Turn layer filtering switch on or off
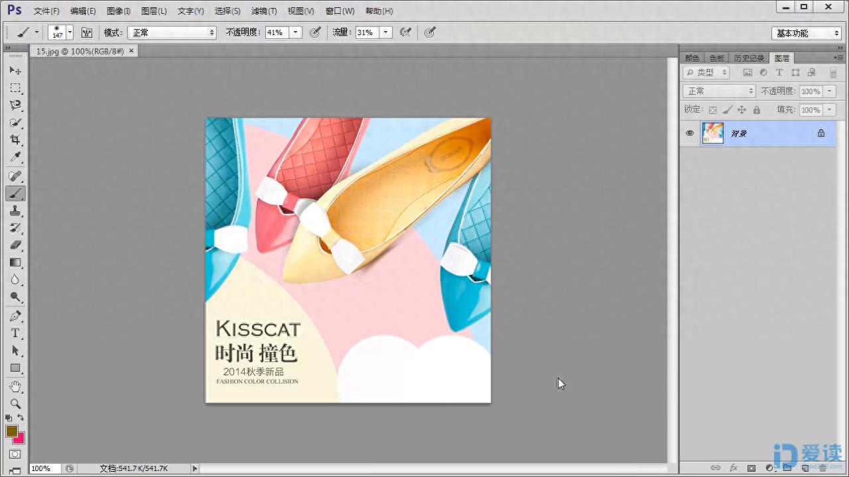Image resolution: width=849 pixels, height=477 pixels. click(x=833, y=73)
